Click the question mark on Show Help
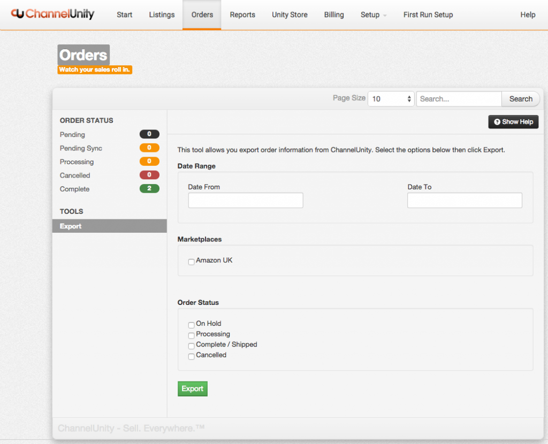548x444 pixels. (498, 121)
